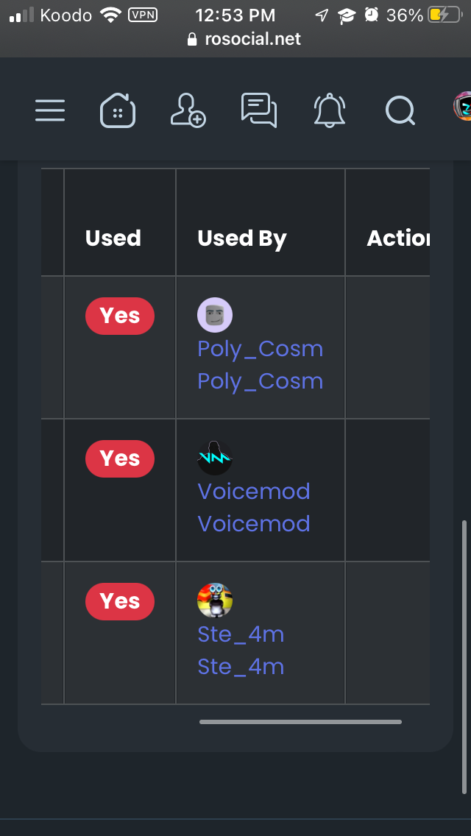The width and height of the screenshot is (471, 836).
Task: Open the Voicemod profile link
Action: click(254, 492)
